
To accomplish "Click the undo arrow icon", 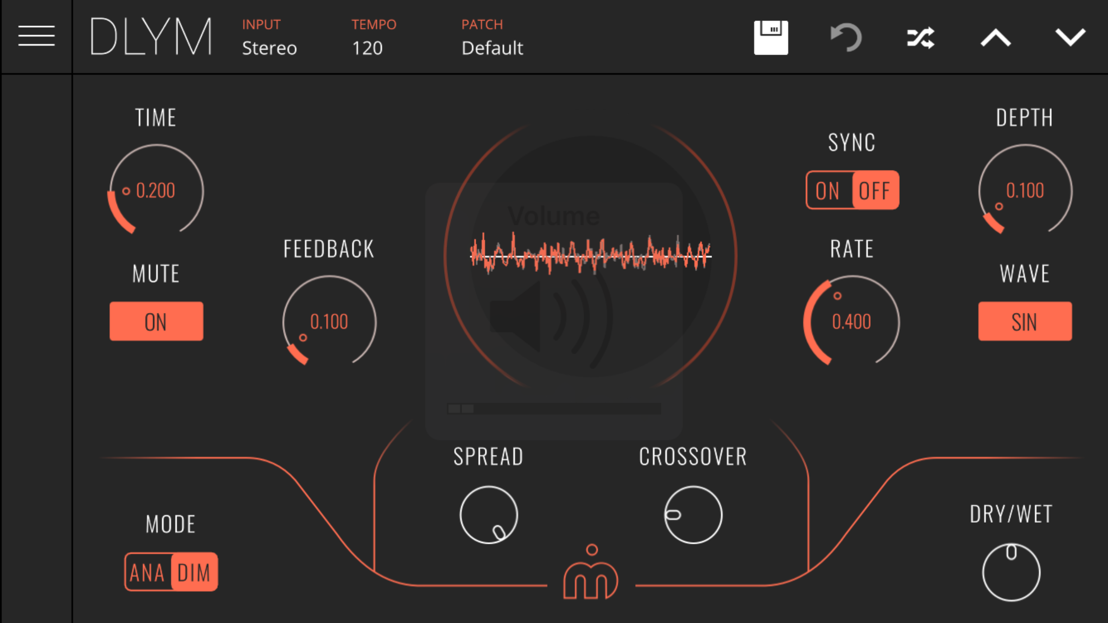I will [x=846, y=38].
